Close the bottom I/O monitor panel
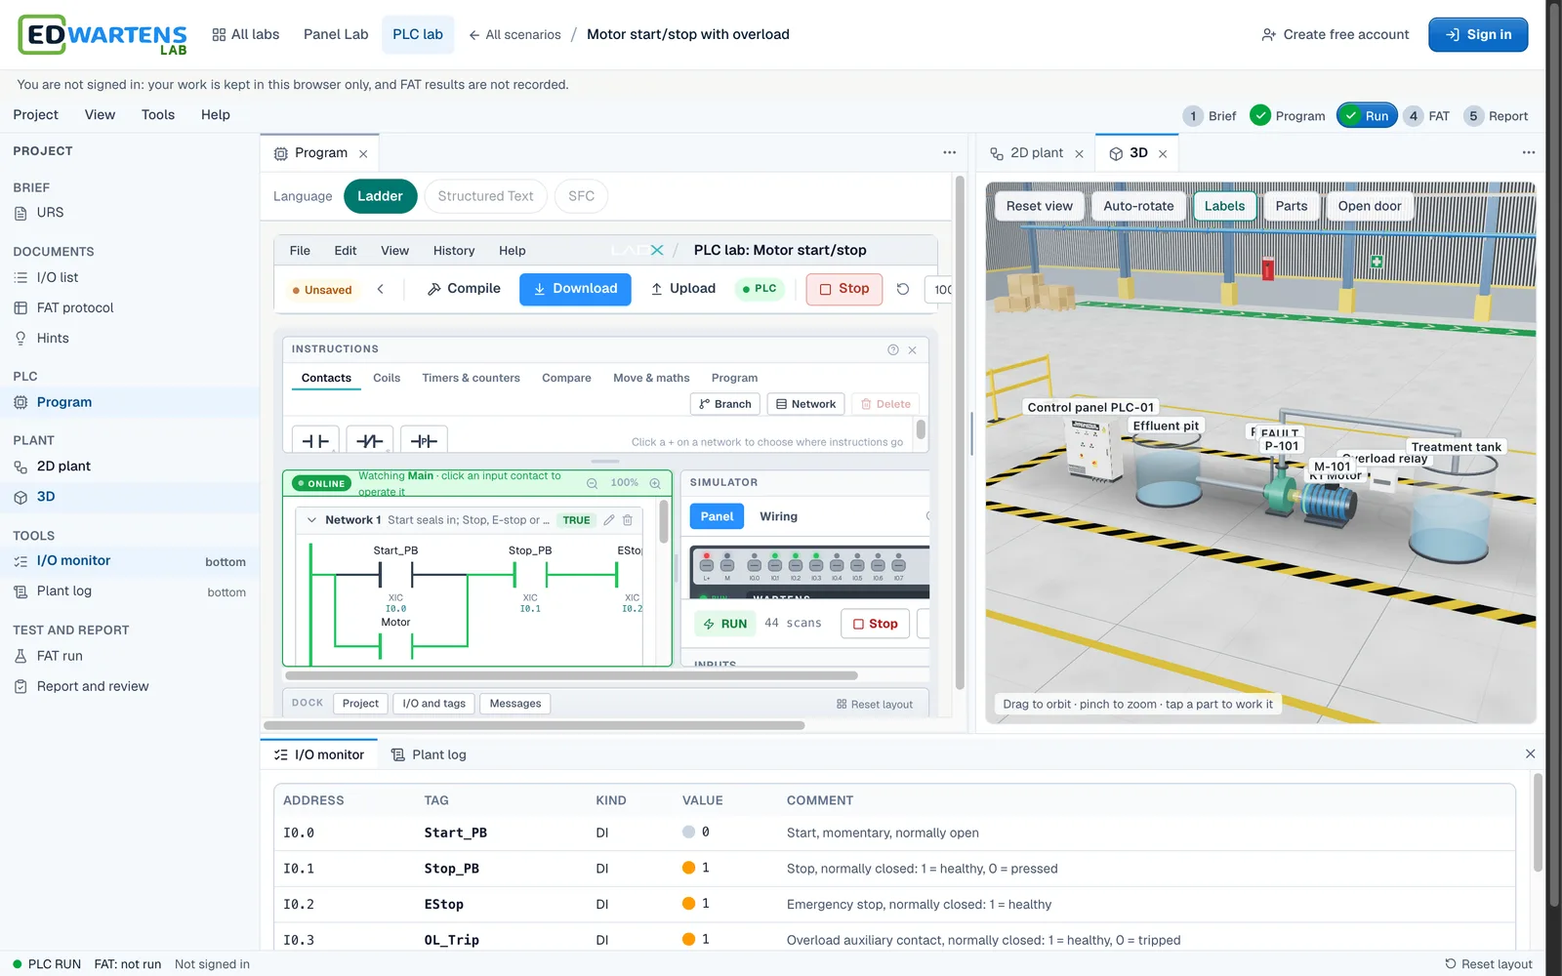Image resolution: width=1562 pixels, height=976 pixels. 1530,753
